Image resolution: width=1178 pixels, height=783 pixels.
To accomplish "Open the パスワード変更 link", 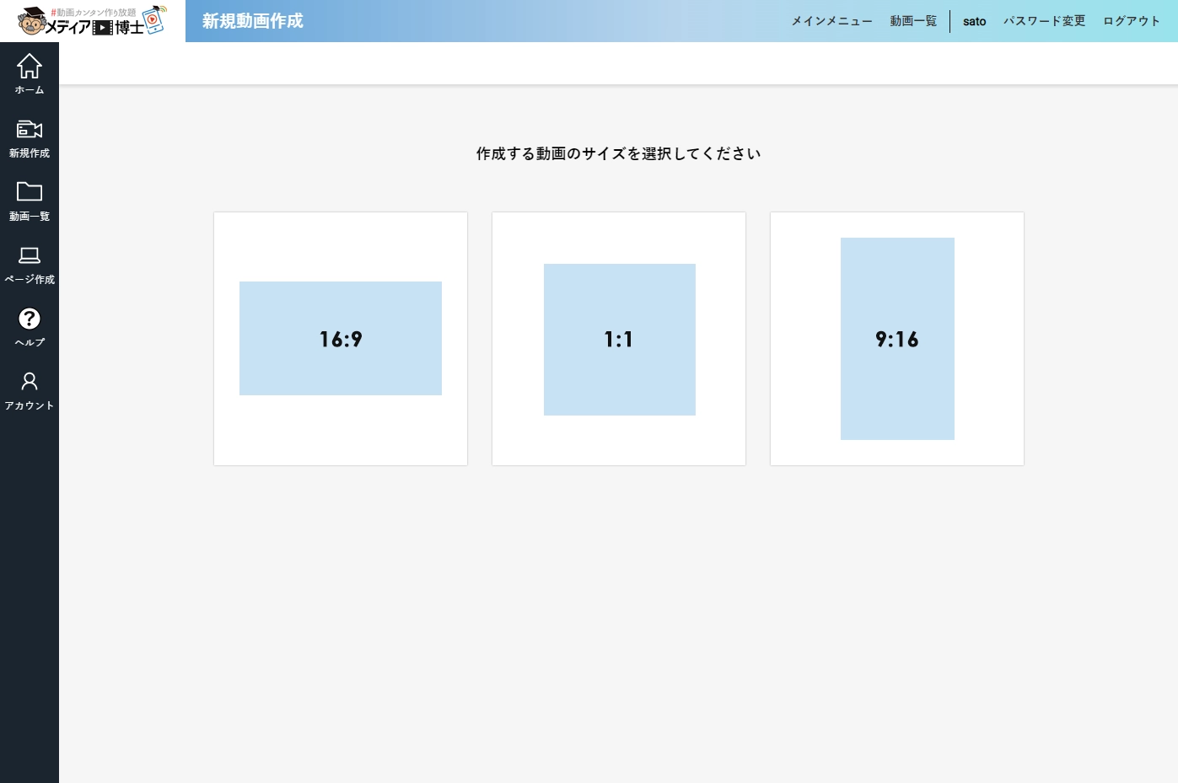I will [1044, 21].
